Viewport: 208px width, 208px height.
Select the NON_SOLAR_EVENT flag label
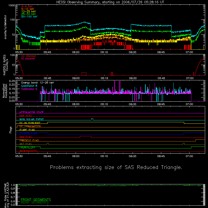click(31, 119)
